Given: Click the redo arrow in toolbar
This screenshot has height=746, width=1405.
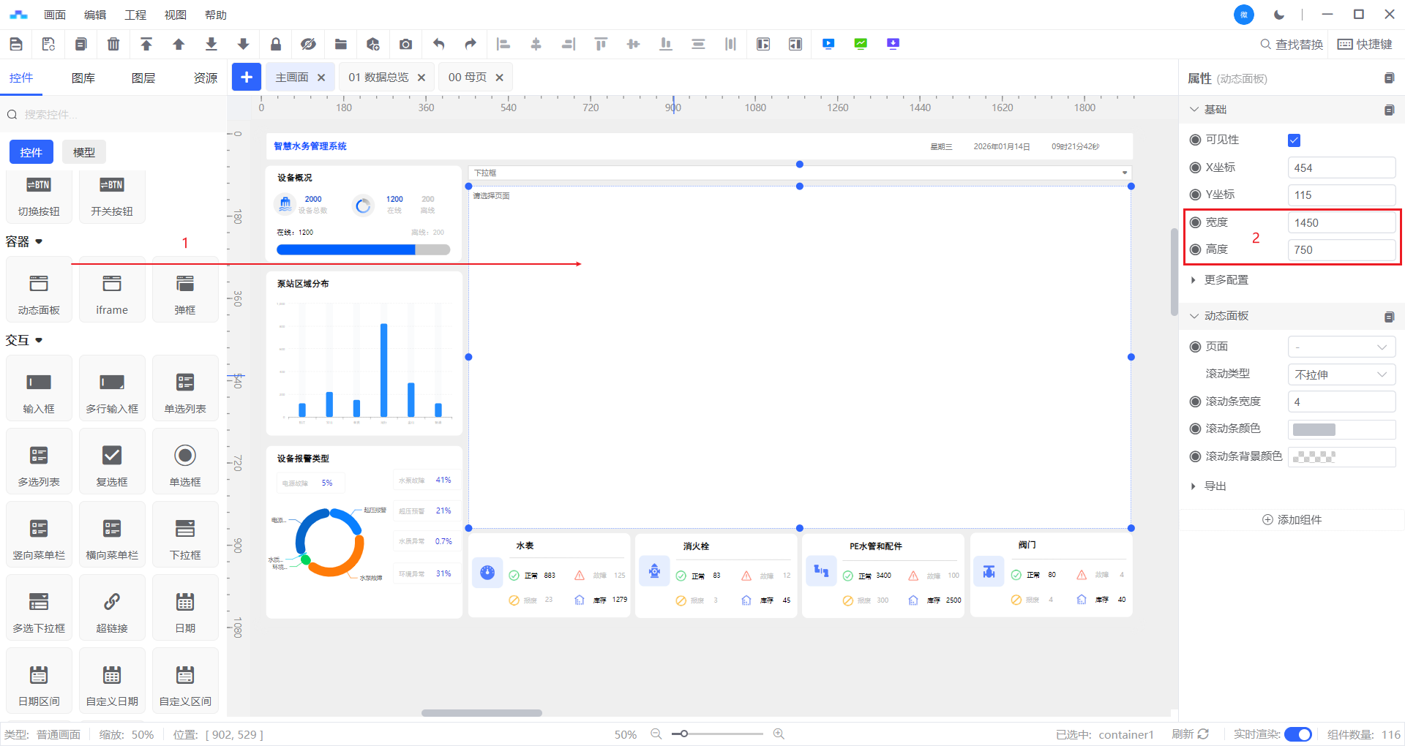Looking at the screenshot, I should coord(471,44).
